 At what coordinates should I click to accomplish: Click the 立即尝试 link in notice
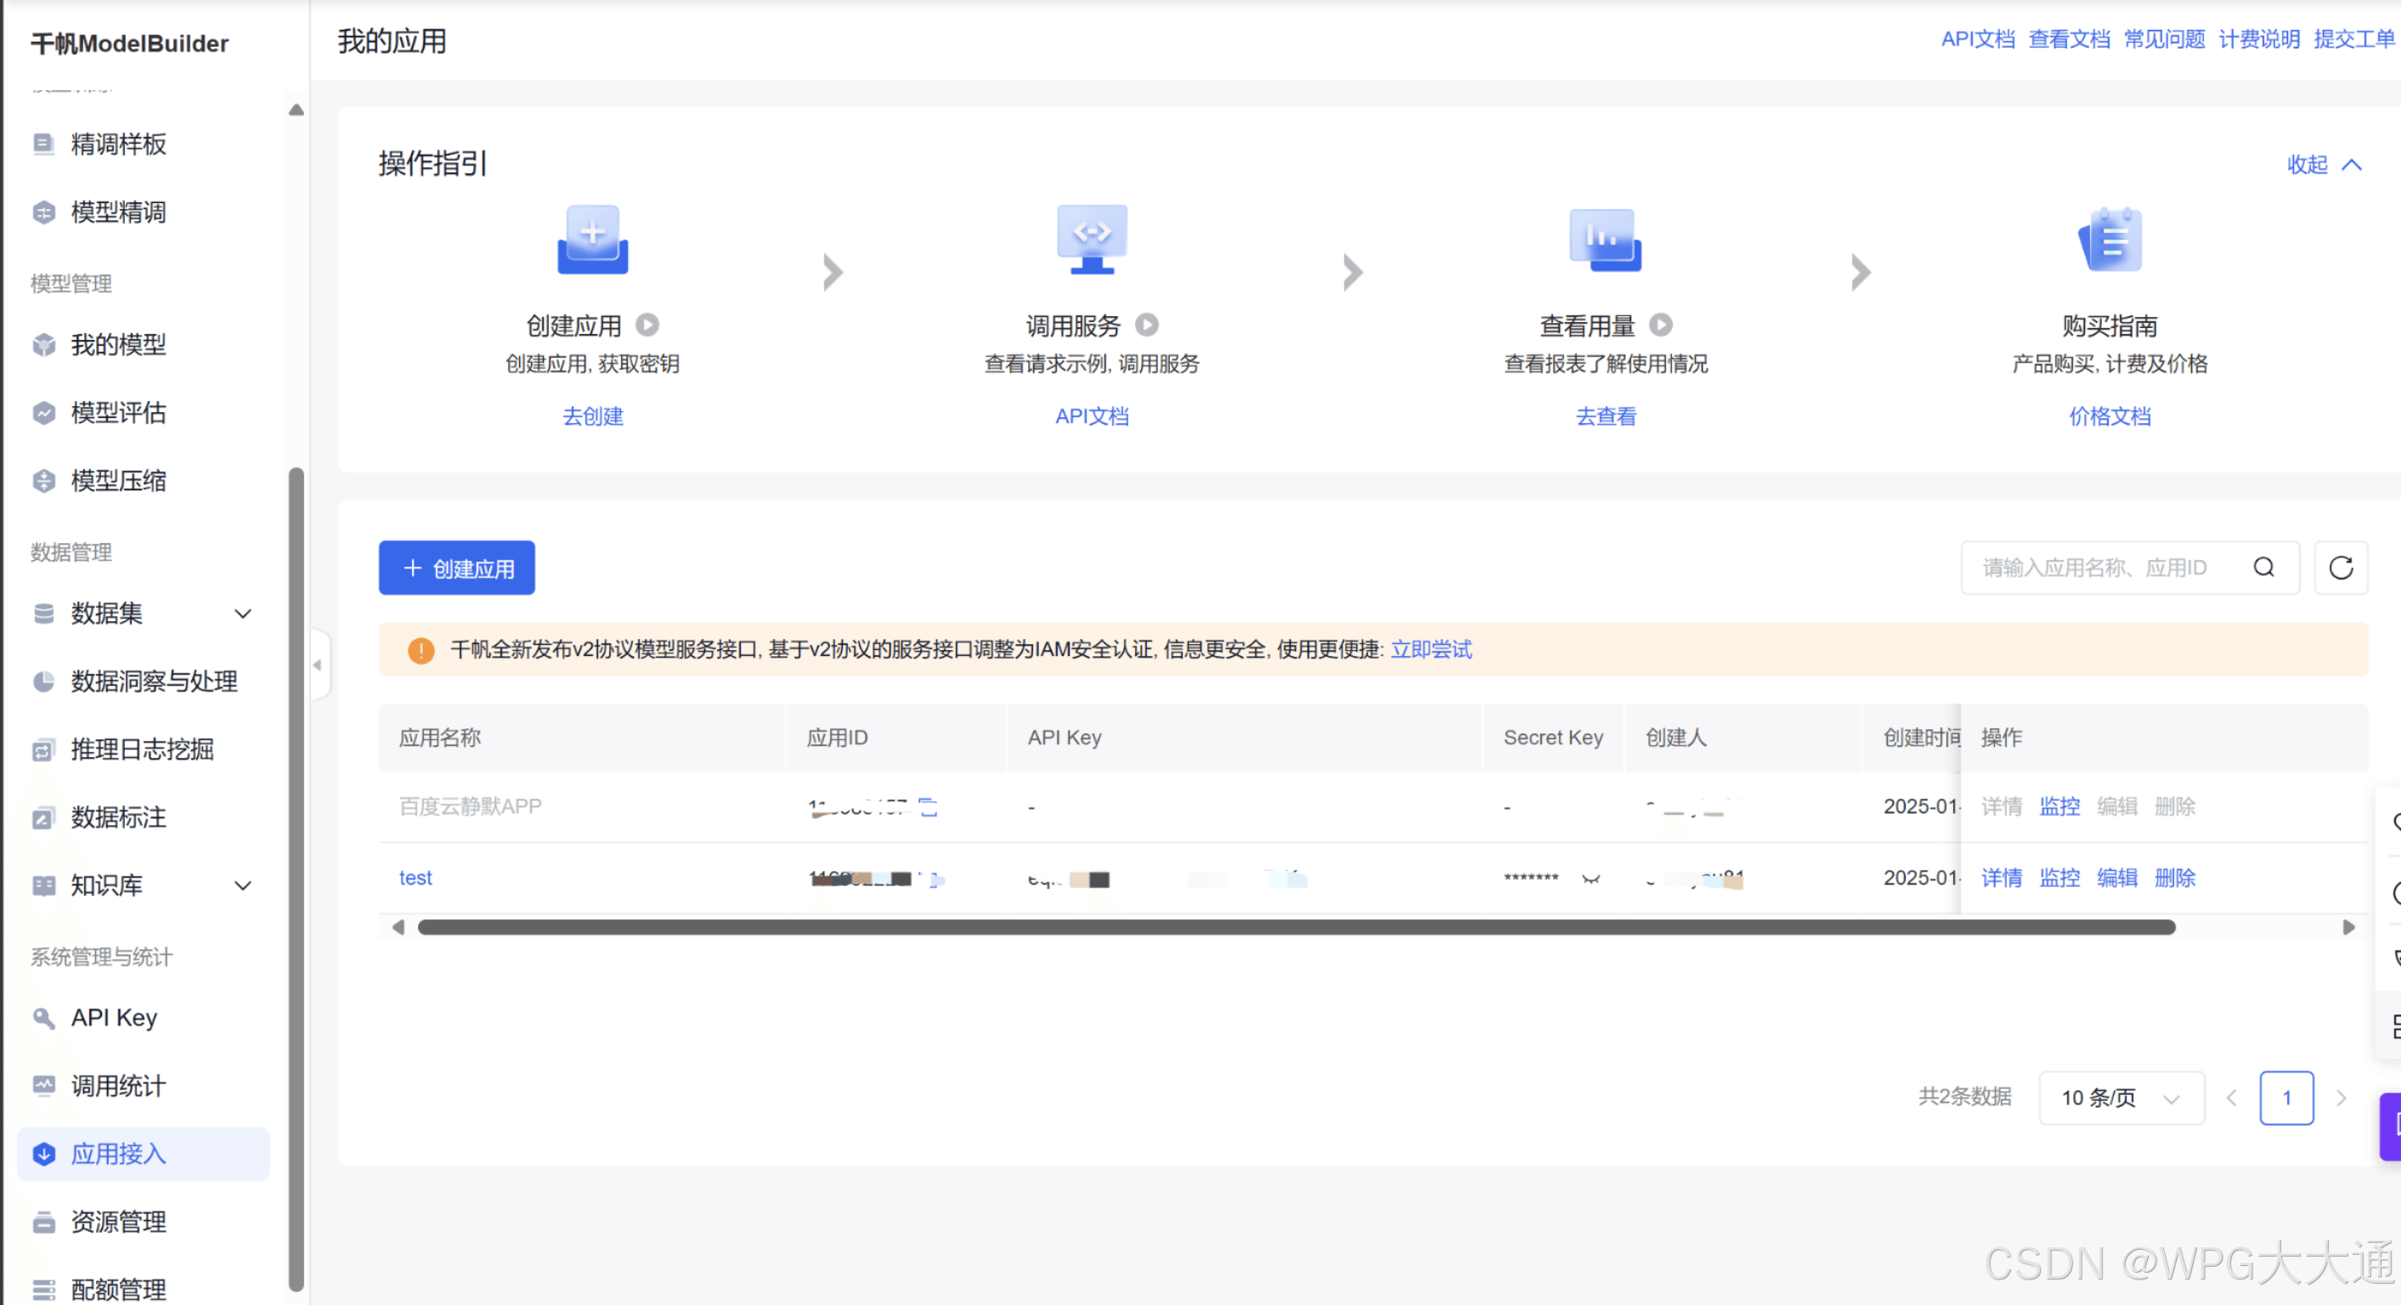click(x=1431, y=650)
